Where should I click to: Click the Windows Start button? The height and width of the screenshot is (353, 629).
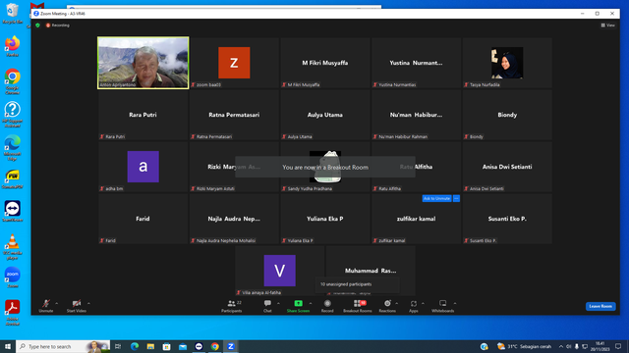(8, 346)
